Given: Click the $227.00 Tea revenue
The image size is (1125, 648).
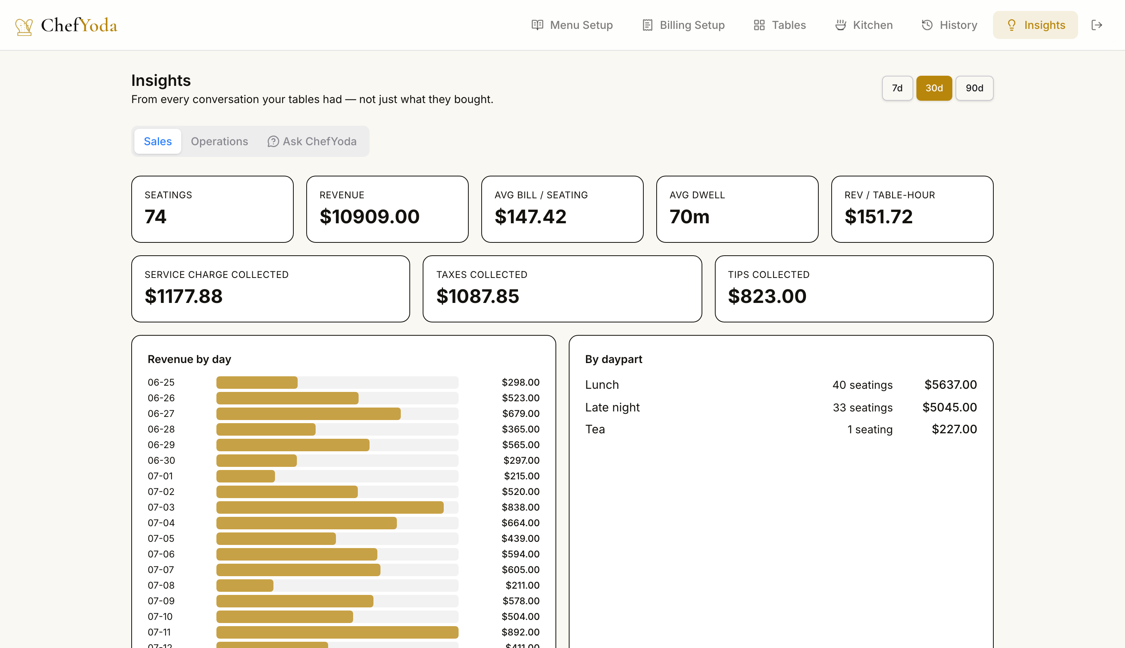Looking at the screenshot, I should click(954, 429).
